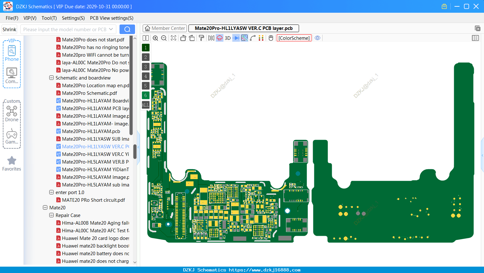
Task: Toggle PCB layer 1
Action: pos(146,48)
